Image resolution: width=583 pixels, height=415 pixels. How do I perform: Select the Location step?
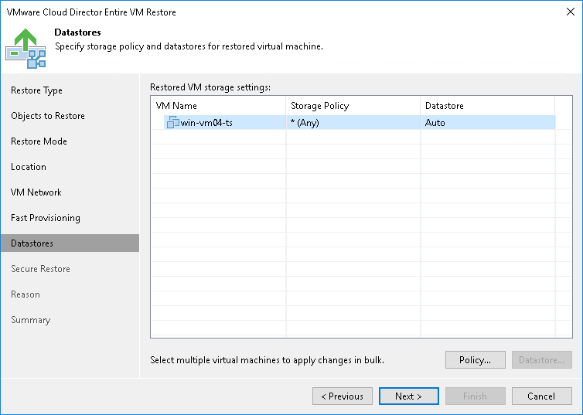pyautogui.click(x=29, y=167)
